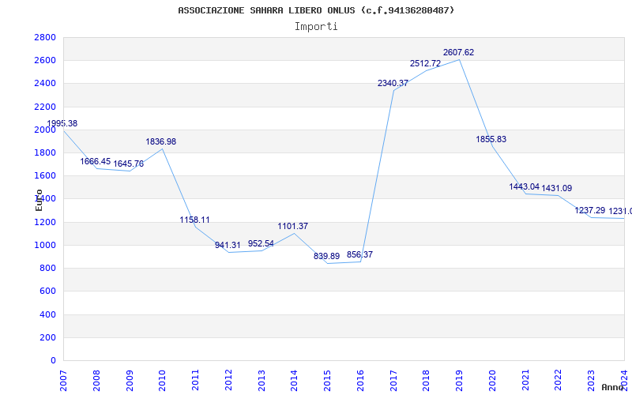The image size is (632, 395).
Task: Select the data label 2512.72
Action: point(425,64)
